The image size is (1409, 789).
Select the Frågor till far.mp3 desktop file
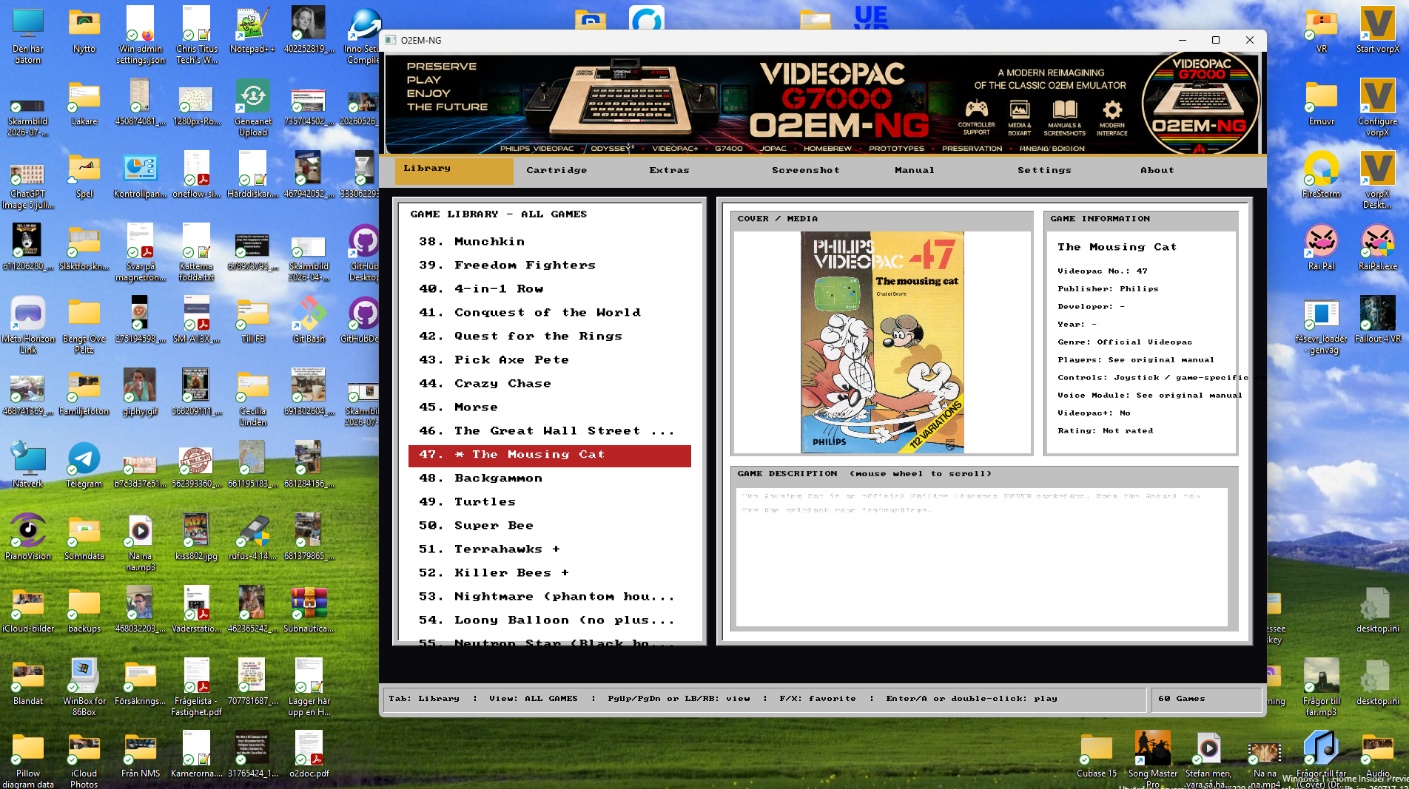tap(1321, 688)
